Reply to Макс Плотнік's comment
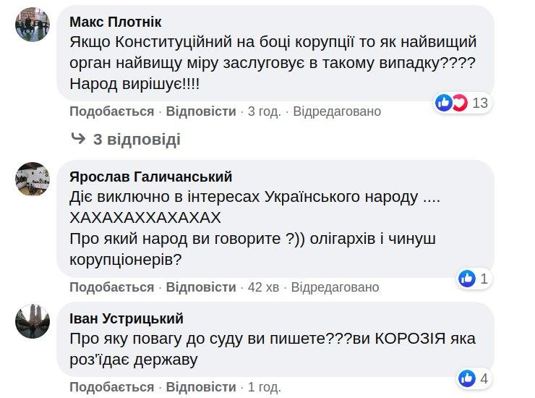Image resolution: width=535 pixels, height=398 pixels. [x=201, y=111]
